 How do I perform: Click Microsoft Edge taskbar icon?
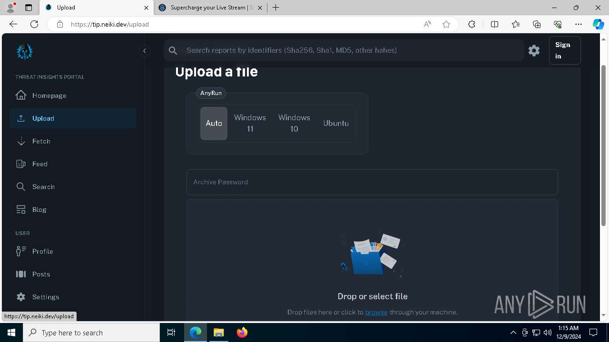click(196, 332)
